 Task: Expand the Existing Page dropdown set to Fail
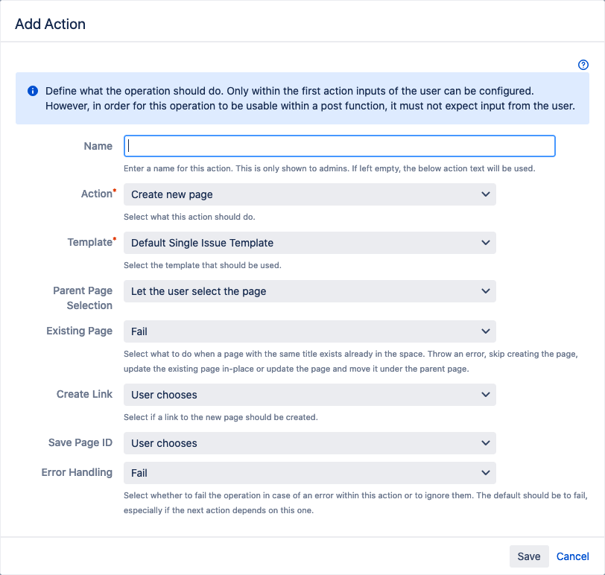coord(310,331)
